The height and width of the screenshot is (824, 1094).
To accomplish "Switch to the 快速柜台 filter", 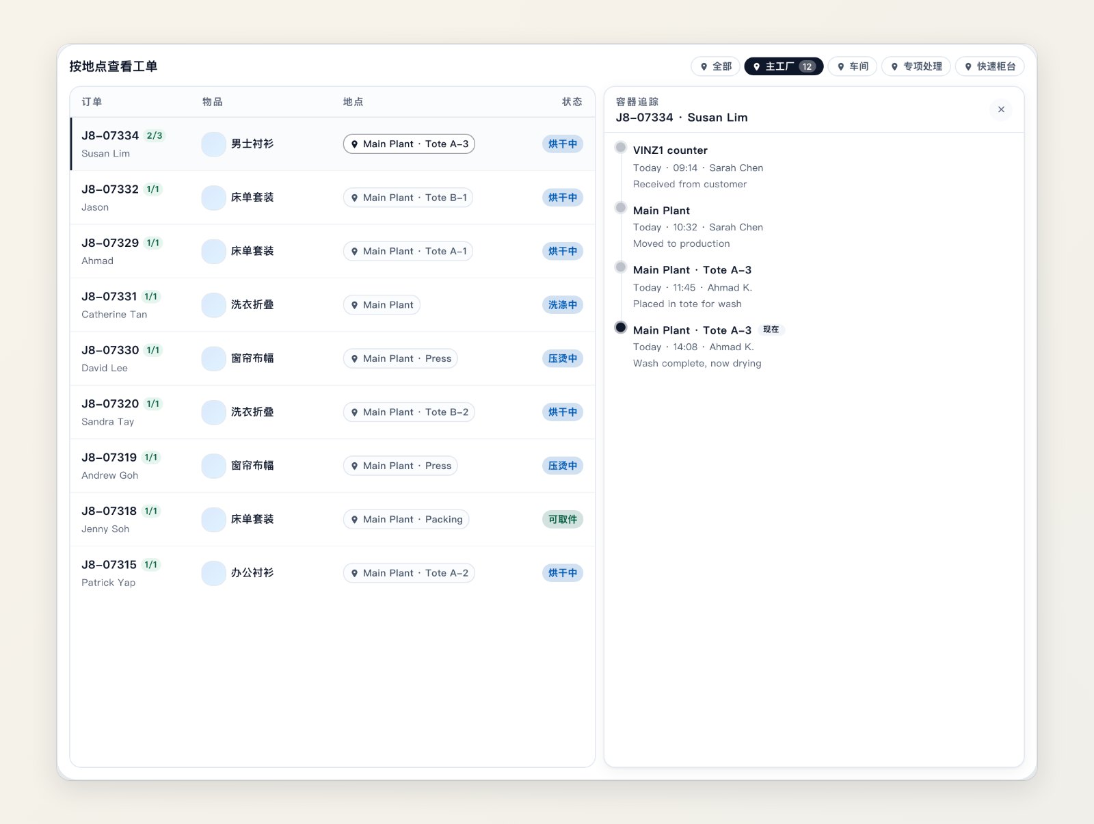I will (x=989, y=66).
